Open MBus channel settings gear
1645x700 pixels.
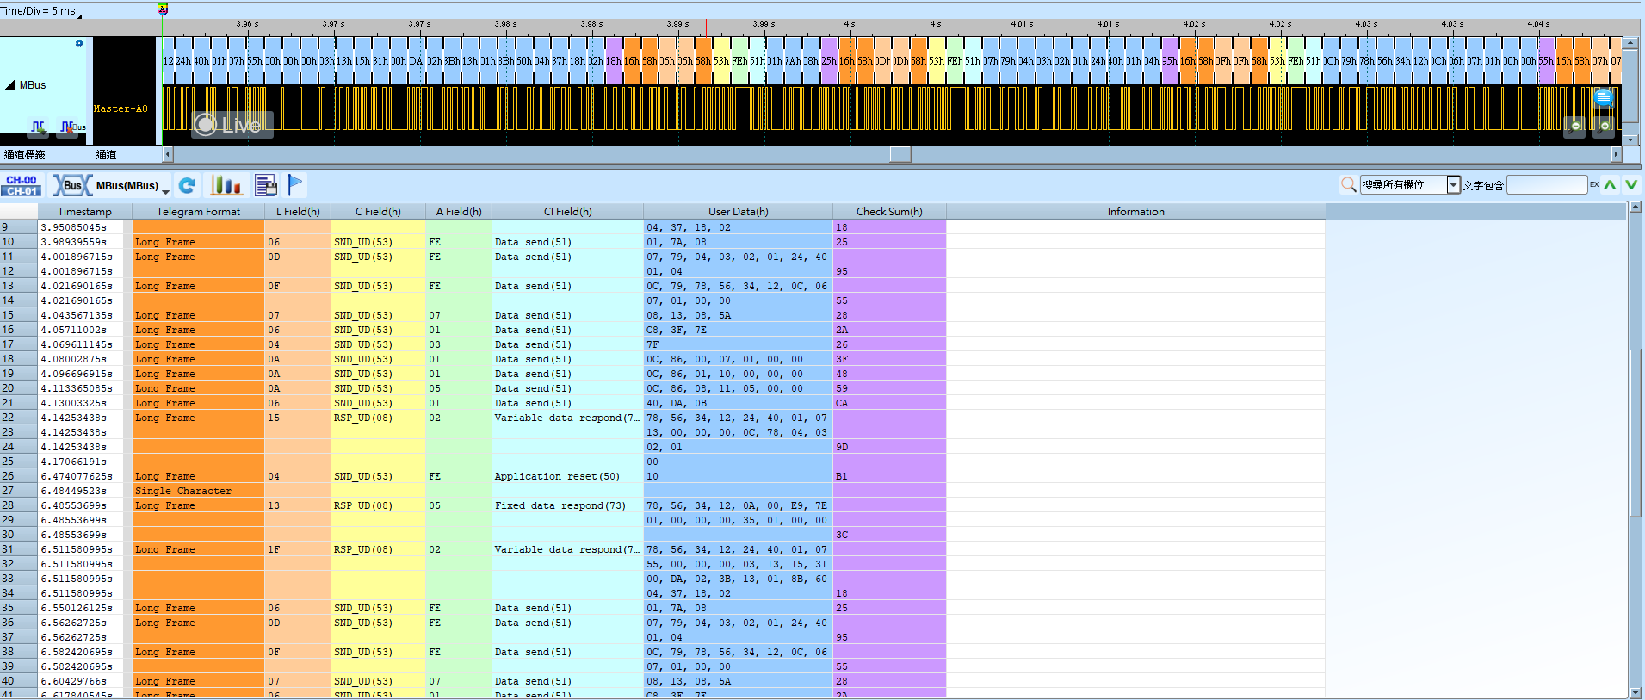pos(79,44)
